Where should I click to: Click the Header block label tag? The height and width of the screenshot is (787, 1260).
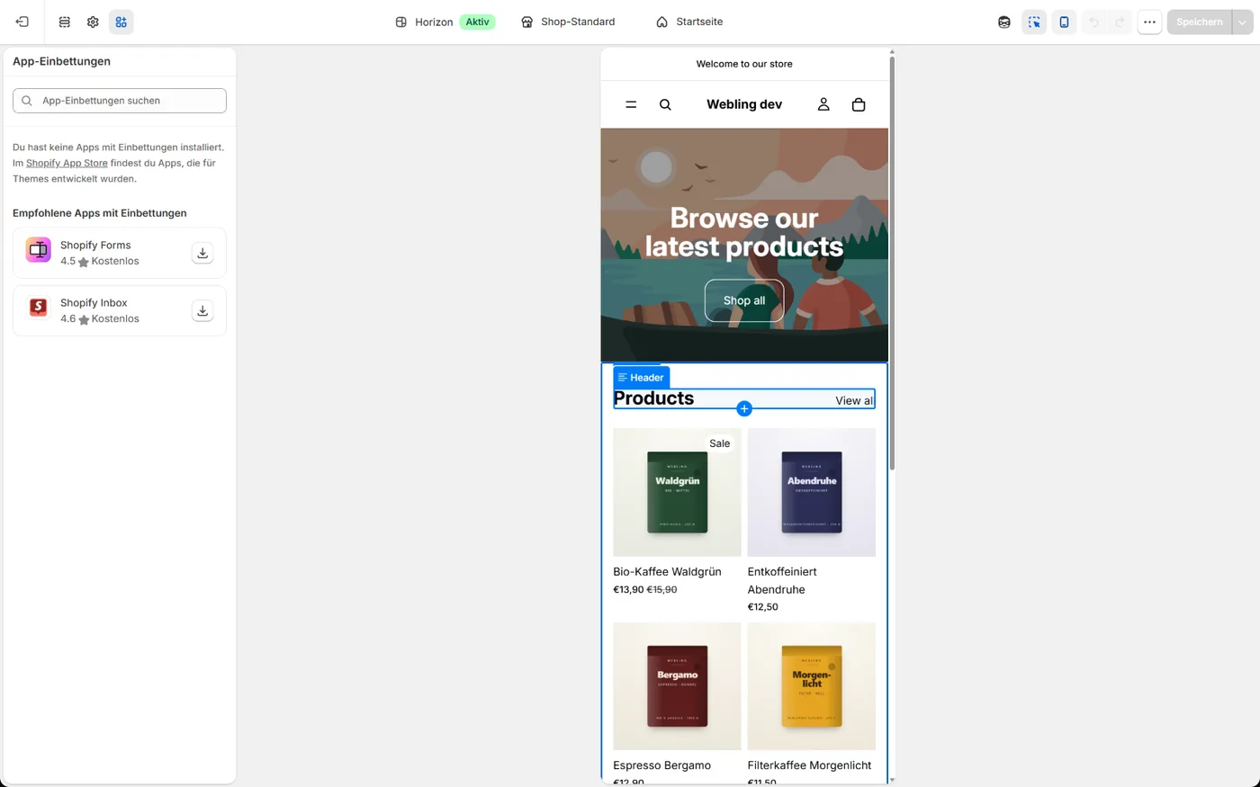(641, 378)
